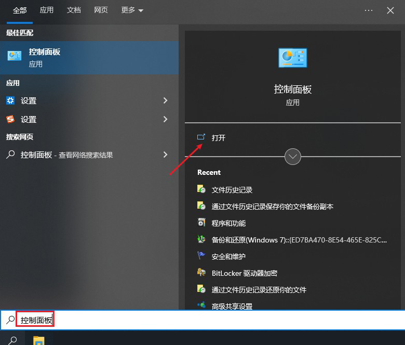The width and height of the screenshot is (405, 345).
Task: Switch to the 全部 tab
Action: point(20,10)
